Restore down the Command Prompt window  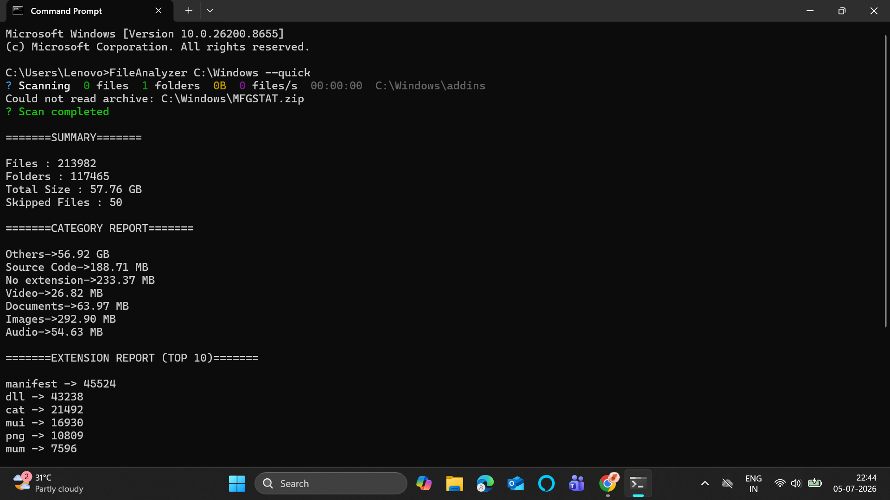tap(842, 11)
